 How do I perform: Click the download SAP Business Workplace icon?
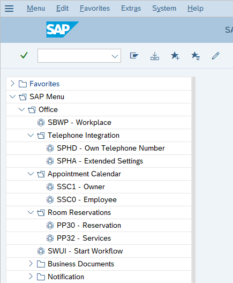tap(155, 56)
